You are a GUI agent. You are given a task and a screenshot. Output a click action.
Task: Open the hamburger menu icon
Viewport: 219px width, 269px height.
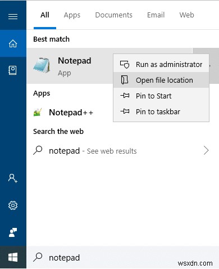point(13,16)
